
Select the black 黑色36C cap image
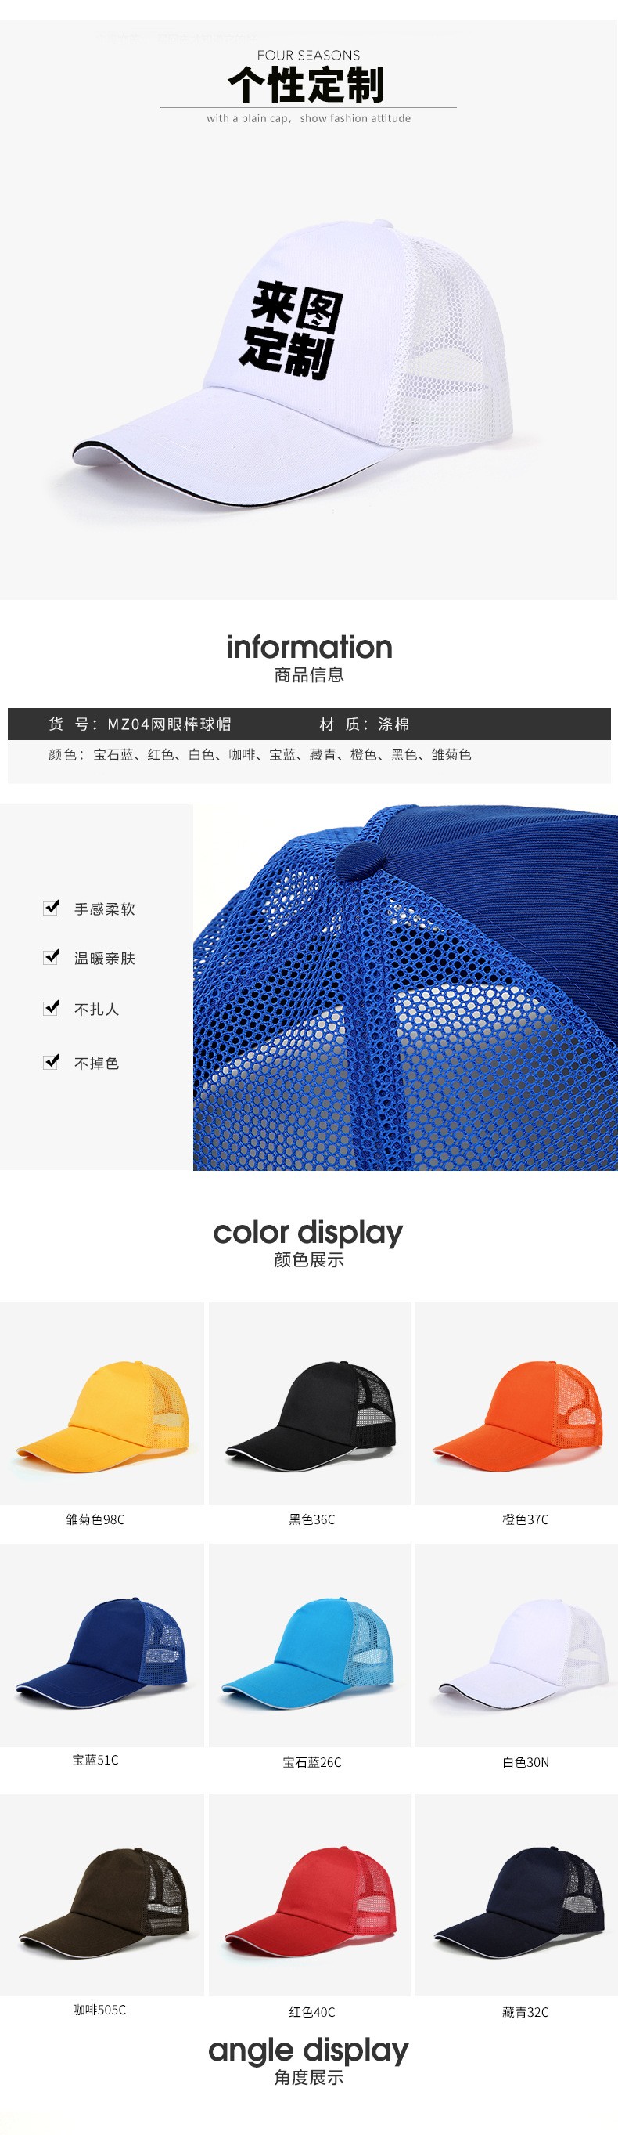pos(310,1403)
